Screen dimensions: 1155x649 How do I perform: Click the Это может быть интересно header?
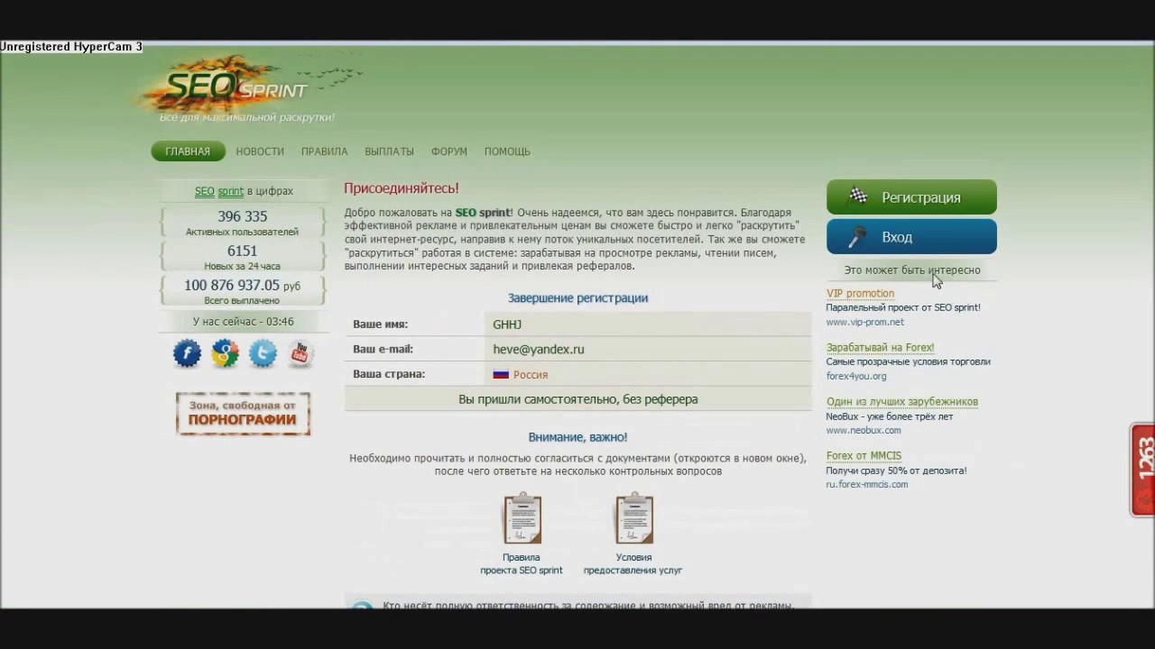[912, 270]
